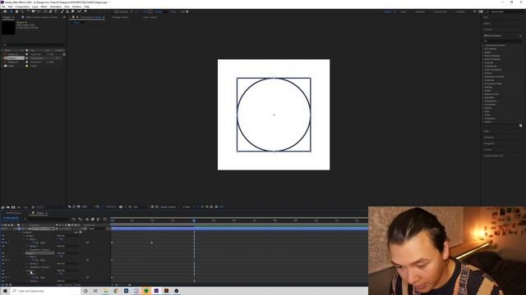Open the Effect menu
The height and width of the screenshot is (295, 526).
pos(44,7)
